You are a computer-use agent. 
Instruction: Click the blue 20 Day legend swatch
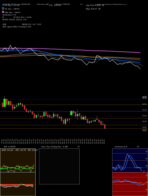tap(3, 5)
